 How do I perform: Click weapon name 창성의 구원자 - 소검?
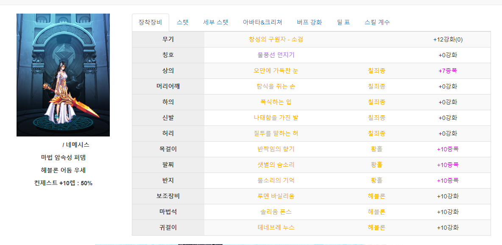[276, 39]
